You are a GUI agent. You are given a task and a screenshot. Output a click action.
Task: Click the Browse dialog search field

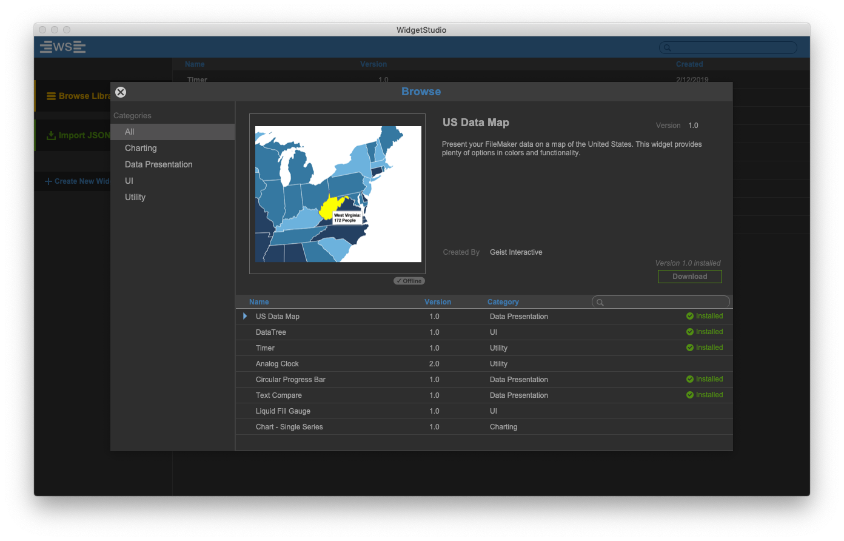[661, 302]
